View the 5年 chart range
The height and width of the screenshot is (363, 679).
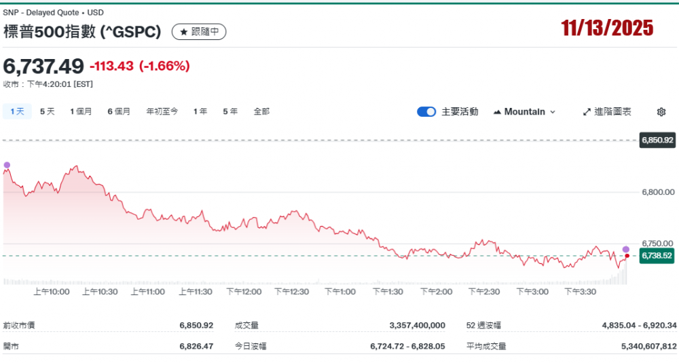(230, 111)
